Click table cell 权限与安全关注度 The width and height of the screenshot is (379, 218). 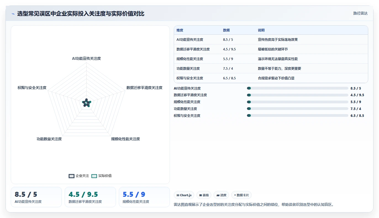pyautogui.click(x=190, y=78)
